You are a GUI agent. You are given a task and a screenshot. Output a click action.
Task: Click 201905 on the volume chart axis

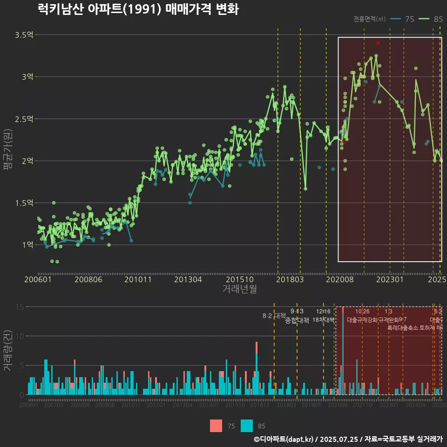[x=311, y=405]
